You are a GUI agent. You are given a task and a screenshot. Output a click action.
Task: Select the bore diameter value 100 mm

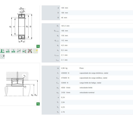[65, 8]
